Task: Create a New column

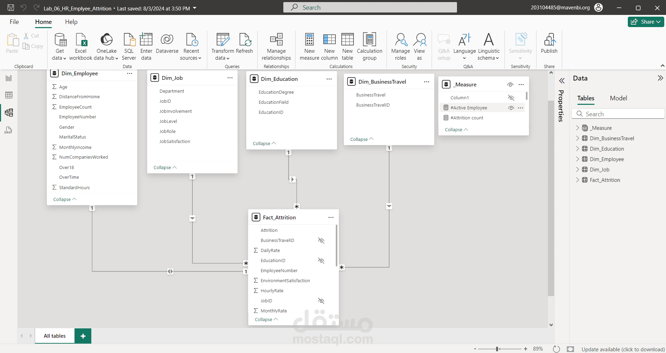Action: 330,47
